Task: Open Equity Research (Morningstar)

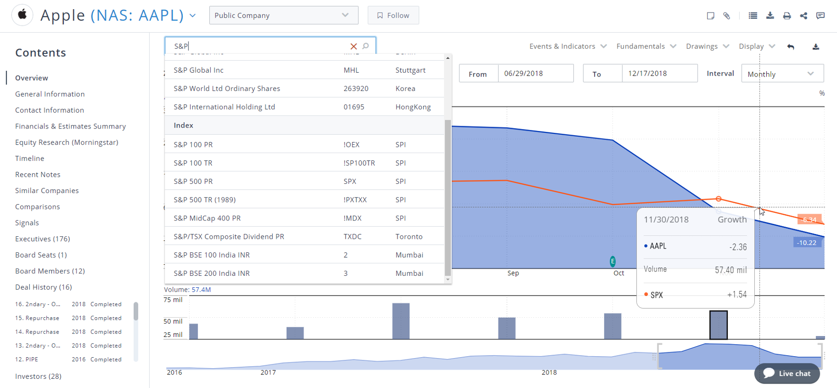Action: tap(67, 142)
